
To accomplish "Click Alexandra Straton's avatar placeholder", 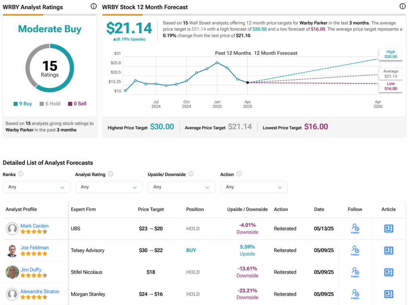I will 12,294.
